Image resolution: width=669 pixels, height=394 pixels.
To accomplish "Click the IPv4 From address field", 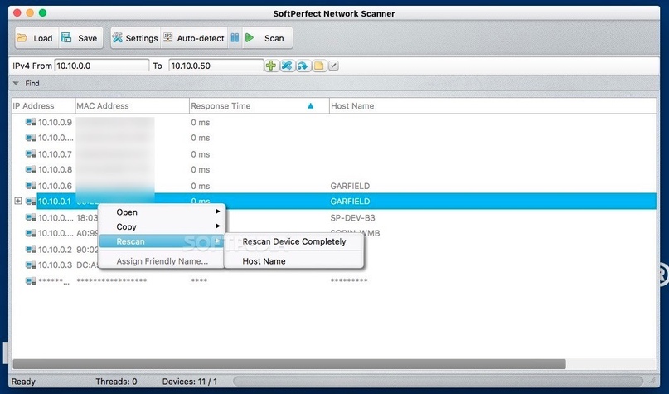I will pyautogui.click(x=101, y=66).
